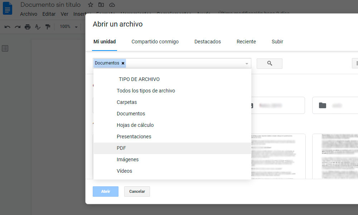Switch to the Reciente tab
This screenshot has height=215, width=358.
click(246, 42)
